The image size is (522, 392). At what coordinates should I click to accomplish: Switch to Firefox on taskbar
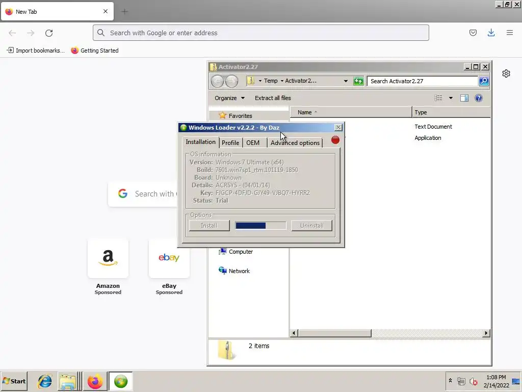pos(95,381)
